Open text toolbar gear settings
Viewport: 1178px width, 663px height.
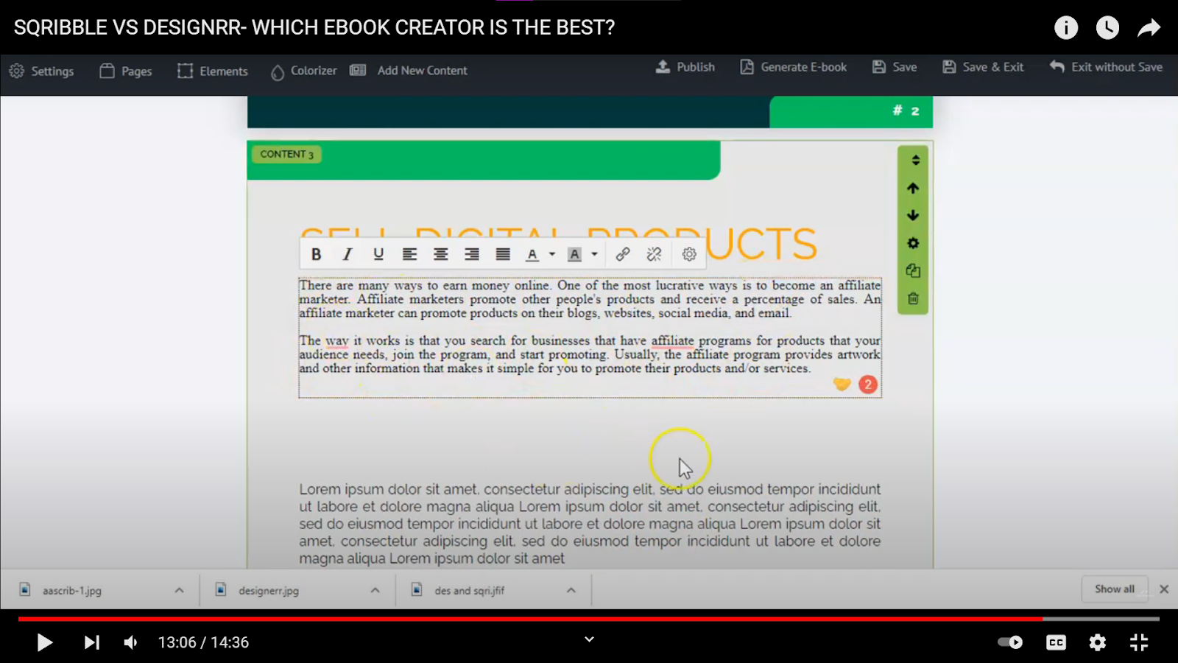(x=689, y=254)
